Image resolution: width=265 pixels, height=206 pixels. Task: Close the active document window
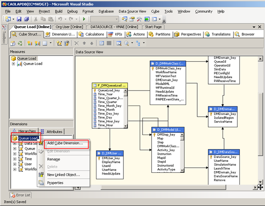tap(260, 27)
